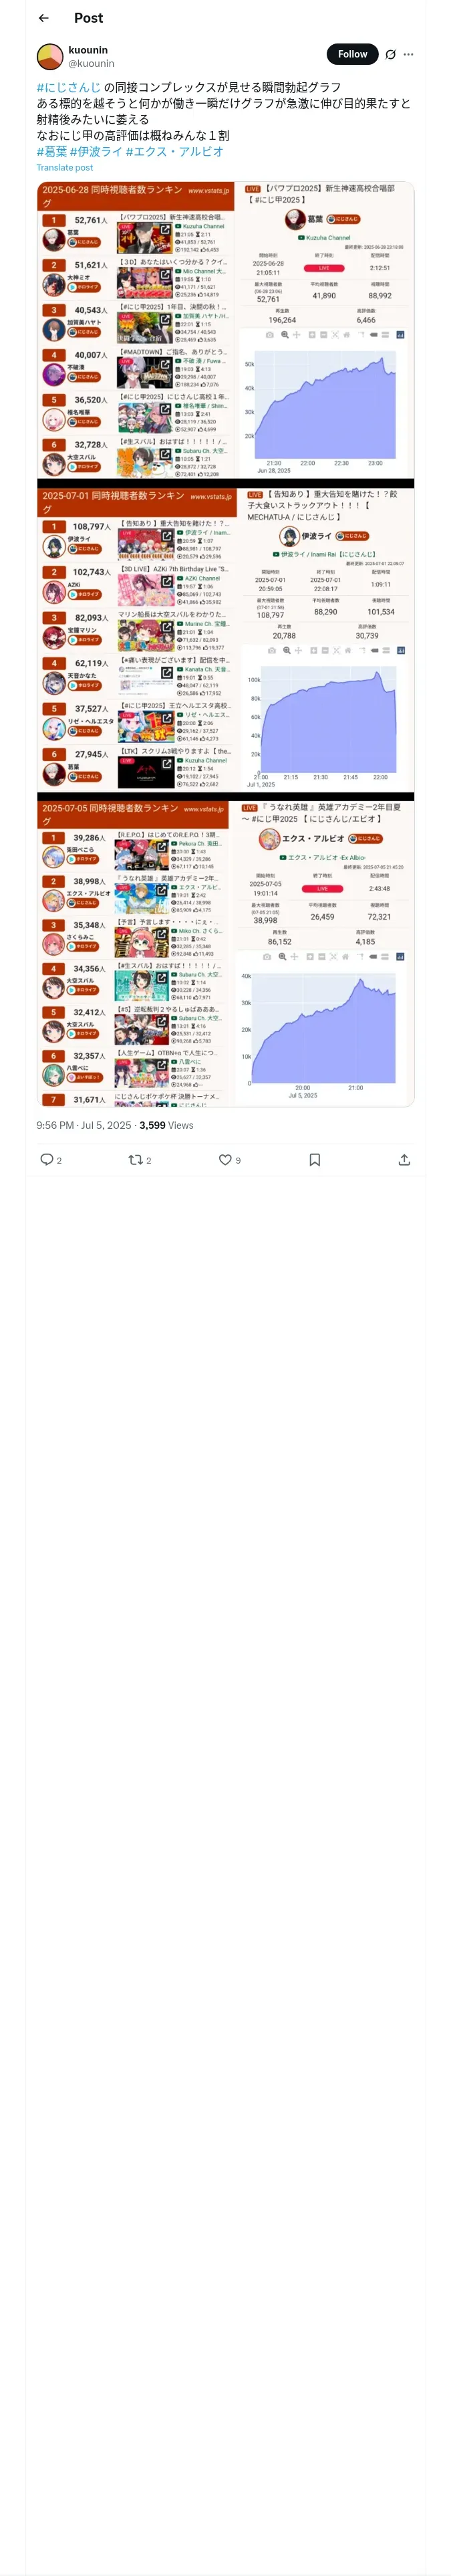Share the post via upload icon

pyautogui.click(x=404, y=1159)
